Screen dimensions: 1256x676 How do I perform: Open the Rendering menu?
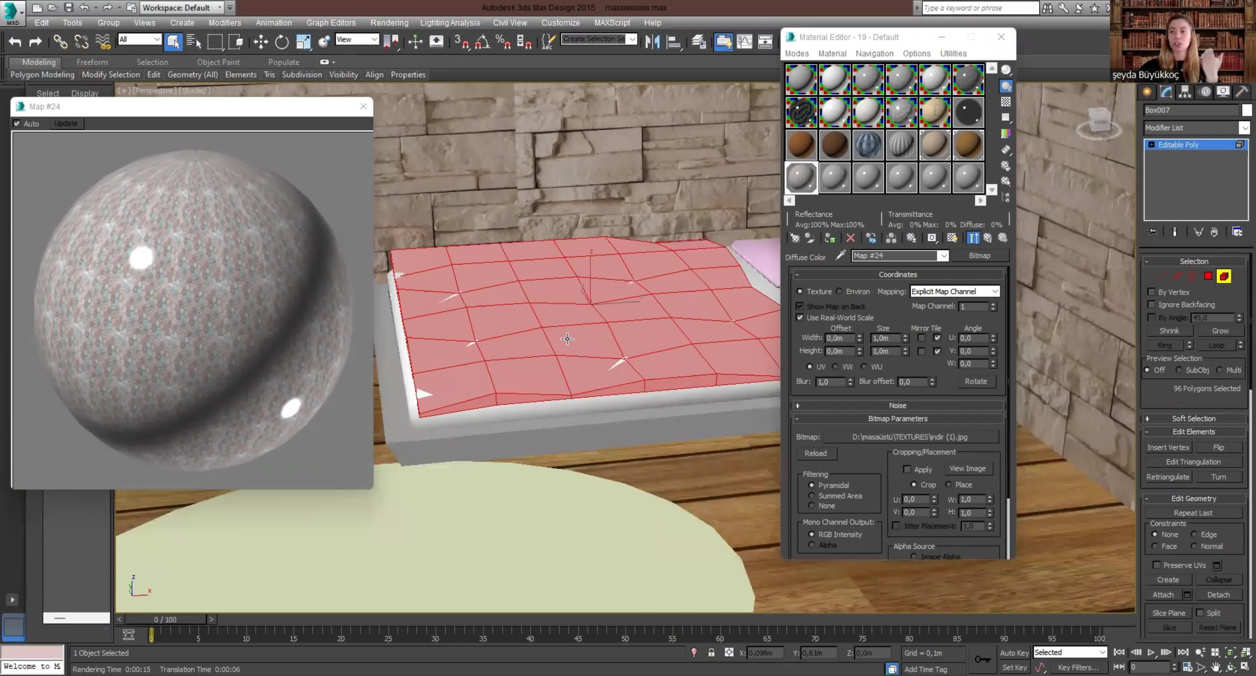389,23
